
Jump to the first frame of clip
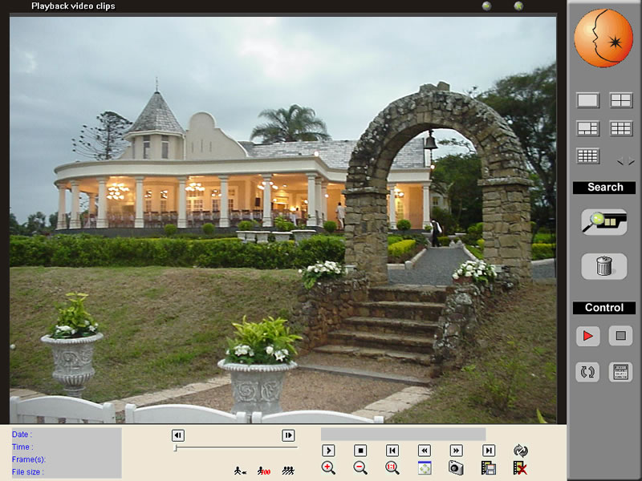392,451
